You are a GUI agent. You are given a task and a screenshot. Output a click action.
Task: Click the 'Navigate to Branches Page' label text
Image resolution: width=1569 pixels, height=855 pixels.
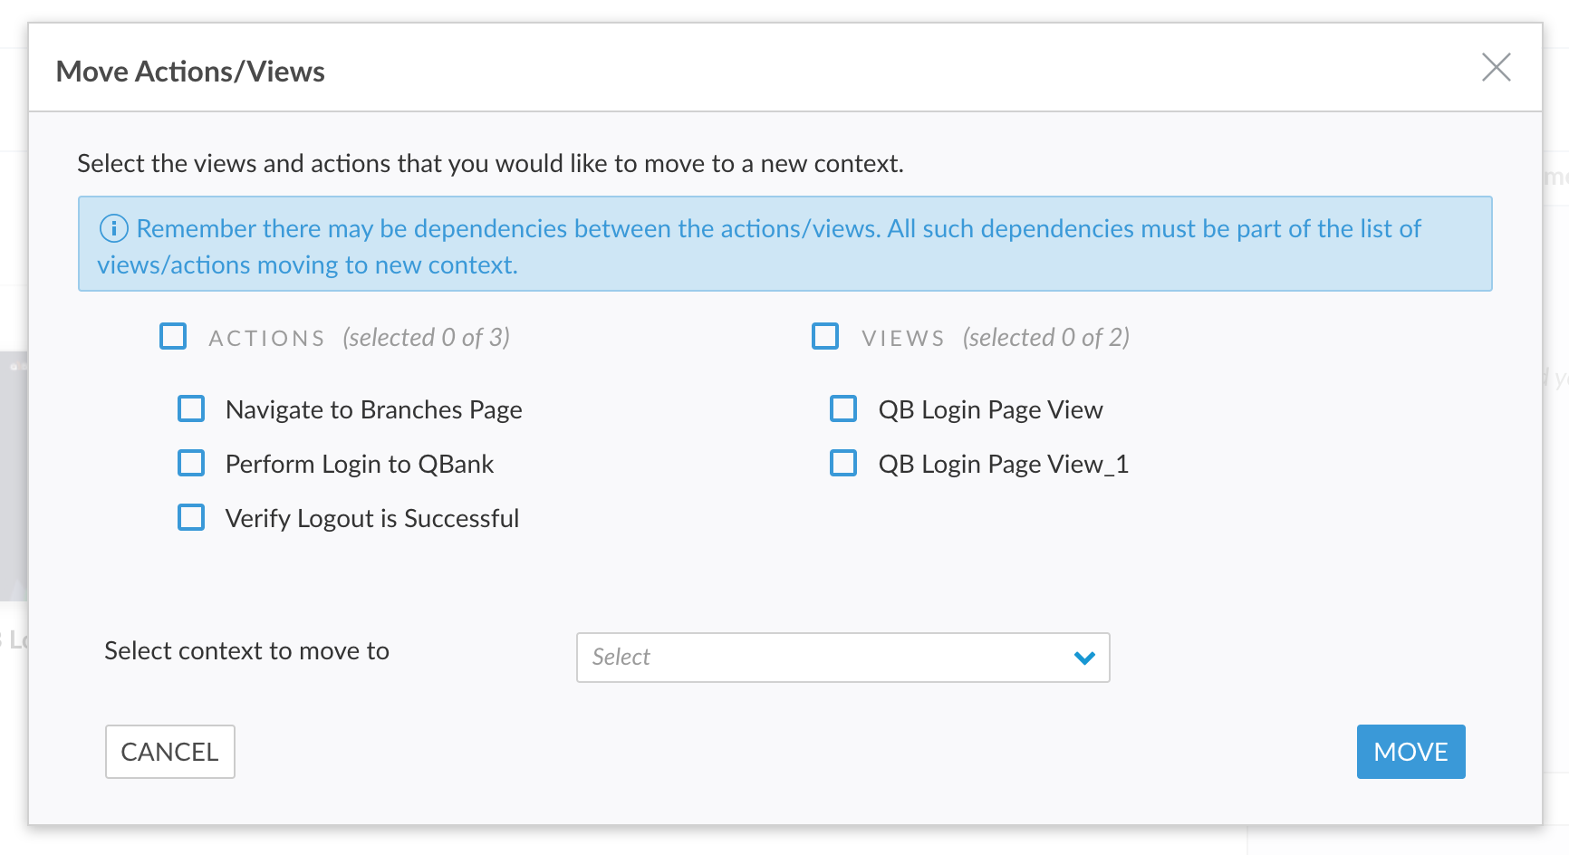coord(373,410)
